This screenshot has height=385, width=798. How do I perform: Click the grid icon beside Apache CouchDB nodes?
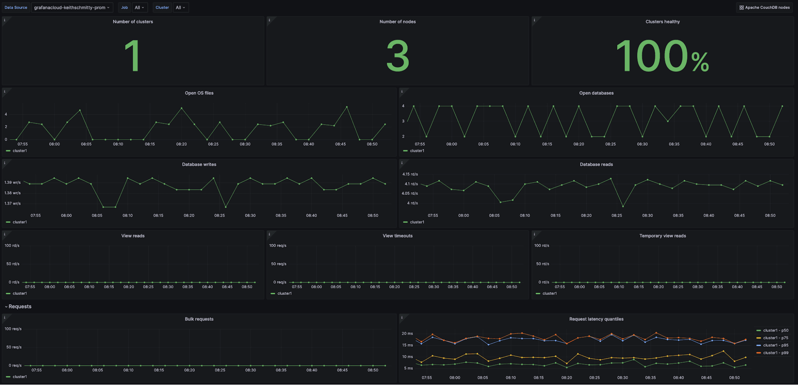click(x=742, y=7)
